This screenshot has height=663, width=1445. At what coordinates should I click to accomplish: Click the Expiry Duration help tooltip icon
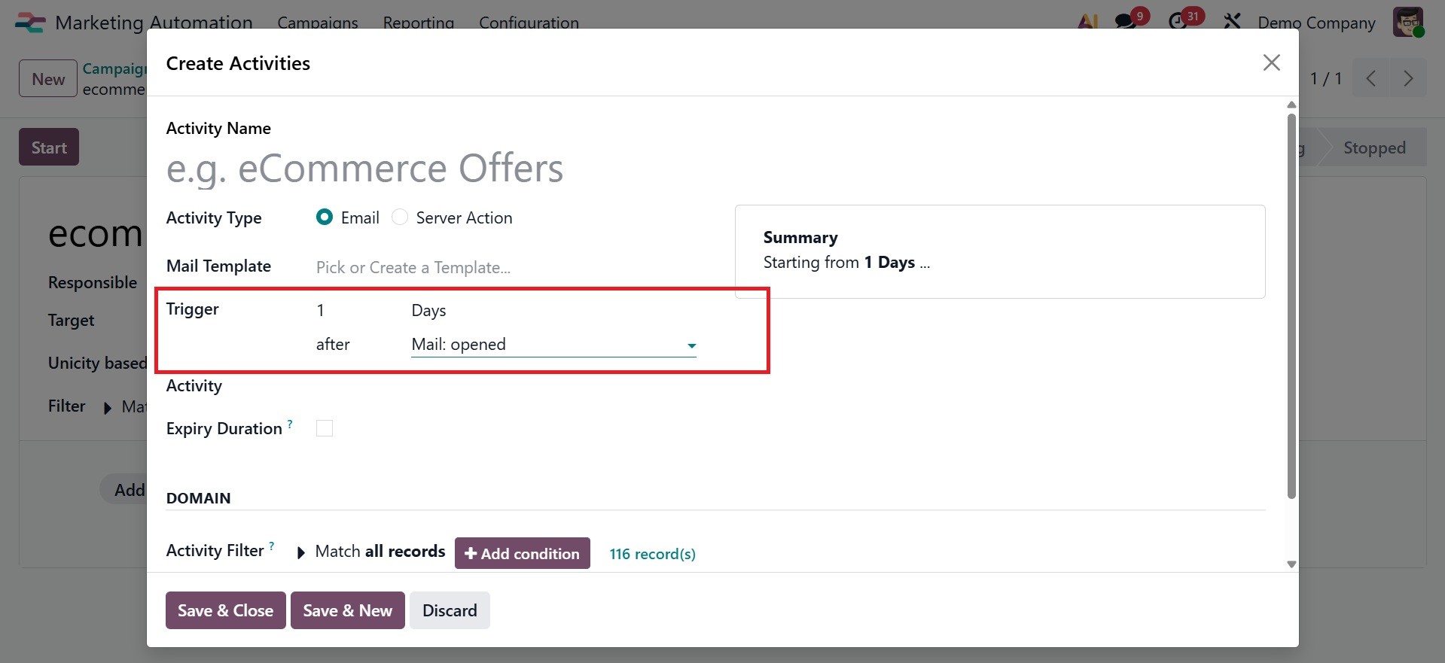[290, 424]
